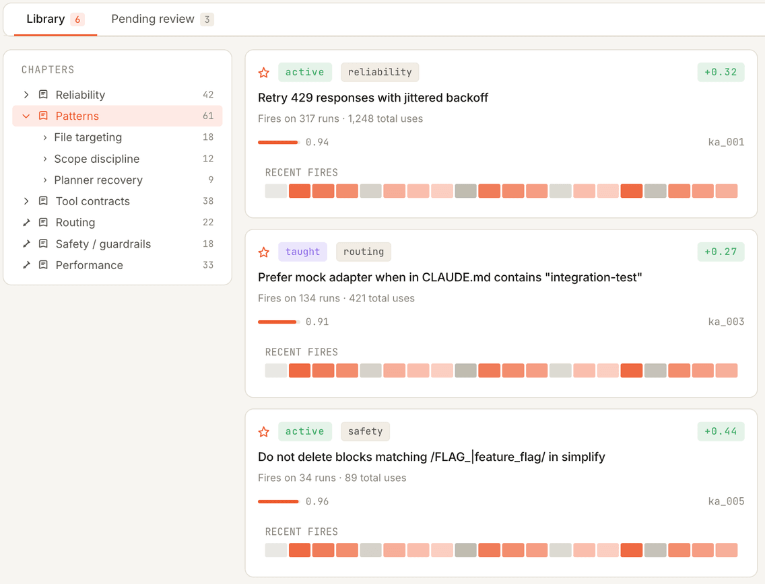Screen dimensions: 765x584
Task: Open the Scope discipline section
Action: 96,159
